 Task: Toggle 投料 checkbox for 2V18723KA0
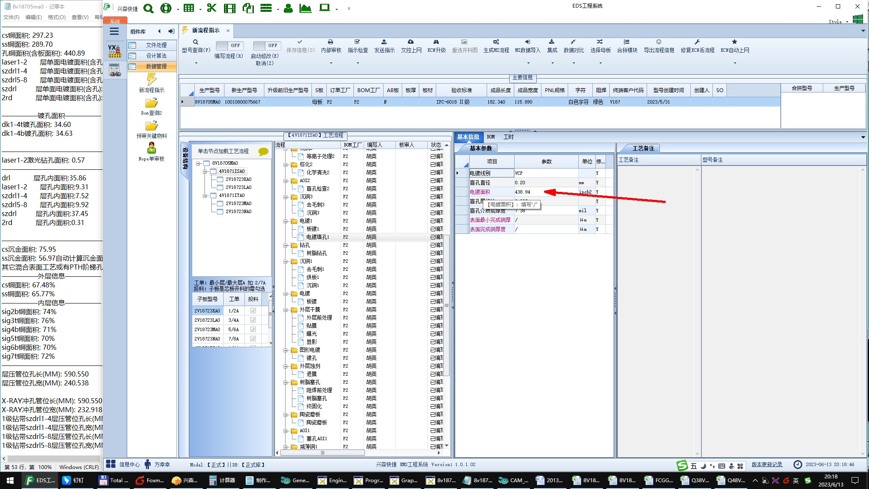253,311
